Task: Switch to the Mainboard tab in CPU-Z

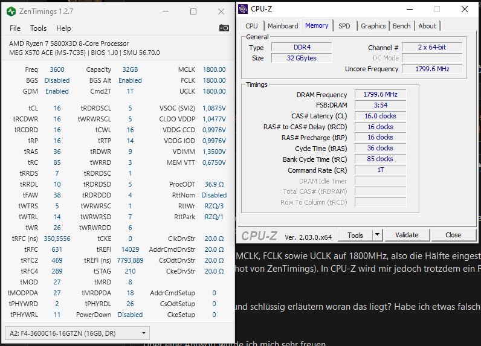Action: 283,26
